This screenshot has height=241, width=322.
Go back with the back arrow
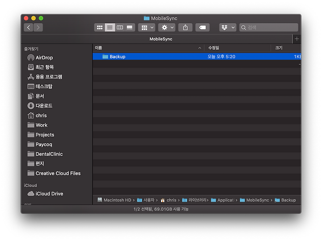pyautogui.click(x=29, y=28)
